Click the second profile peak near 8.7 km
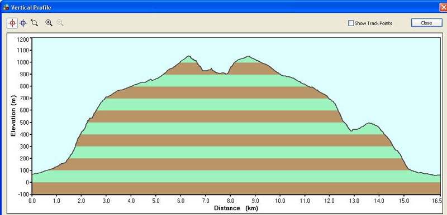The image size is (447, 215). click(248, 56)
